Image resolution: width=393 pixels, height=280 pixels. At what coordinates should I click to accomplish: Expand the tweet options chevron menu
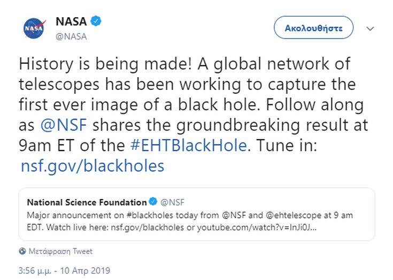pos(370,28)
